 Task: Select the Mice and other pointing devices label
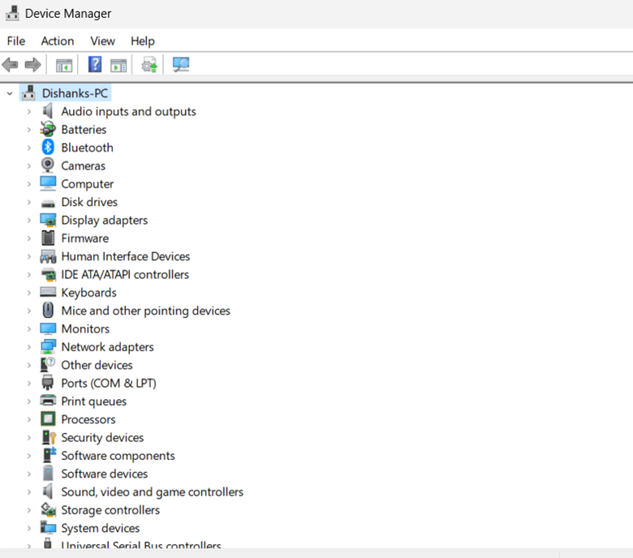[x=146, y=311]
